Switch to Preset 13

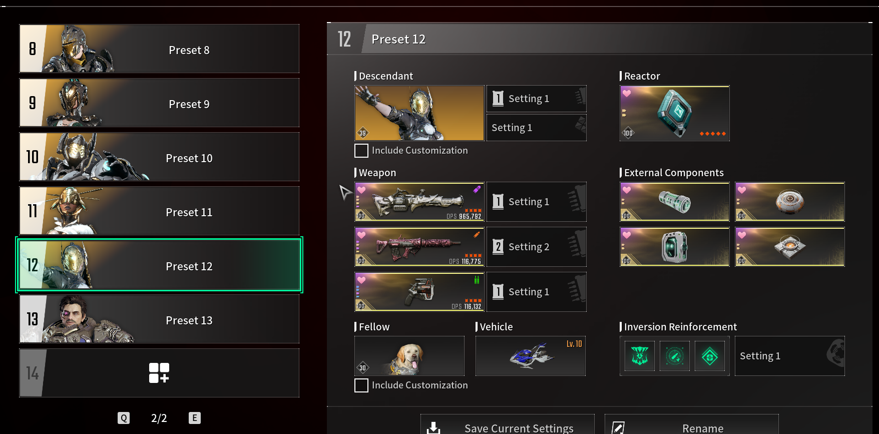159,319
